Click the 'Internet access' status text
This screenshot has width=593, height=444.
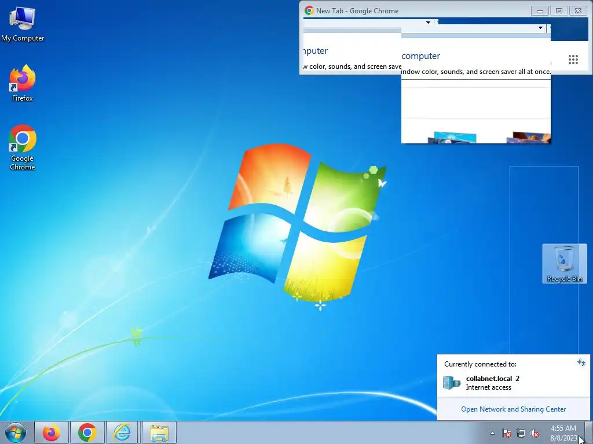click(488, 387)
